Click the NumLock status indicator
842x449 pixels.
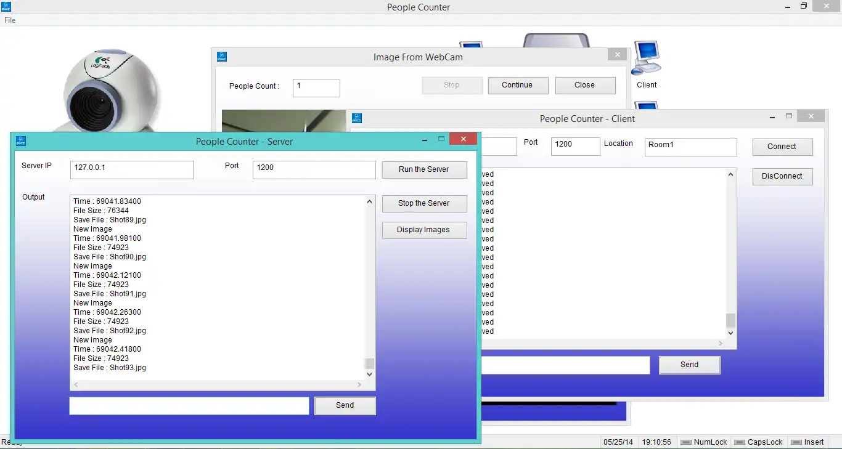[703, 442]
